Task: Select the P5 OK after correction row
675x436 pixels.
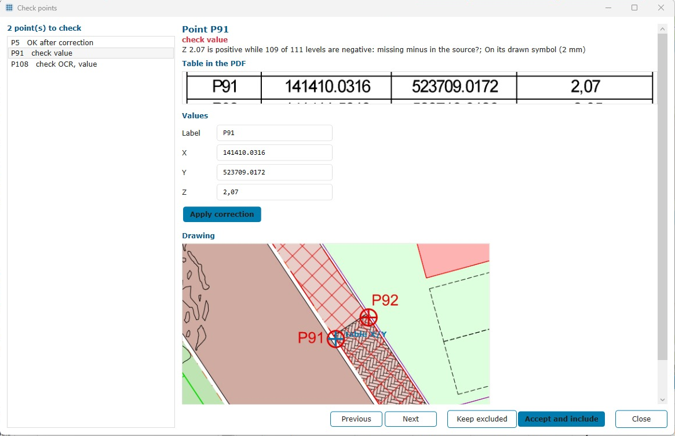Action: (x=91, y=43)
